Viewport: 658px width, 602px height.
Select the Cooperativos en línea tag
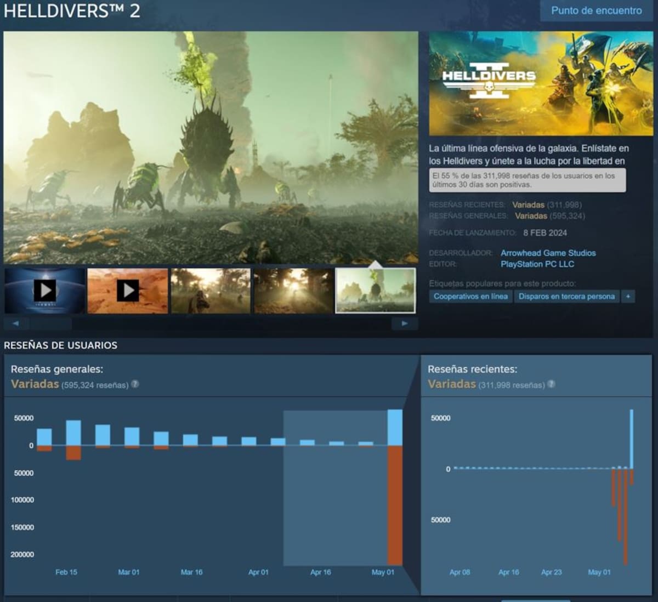click(x=470, y=297)
